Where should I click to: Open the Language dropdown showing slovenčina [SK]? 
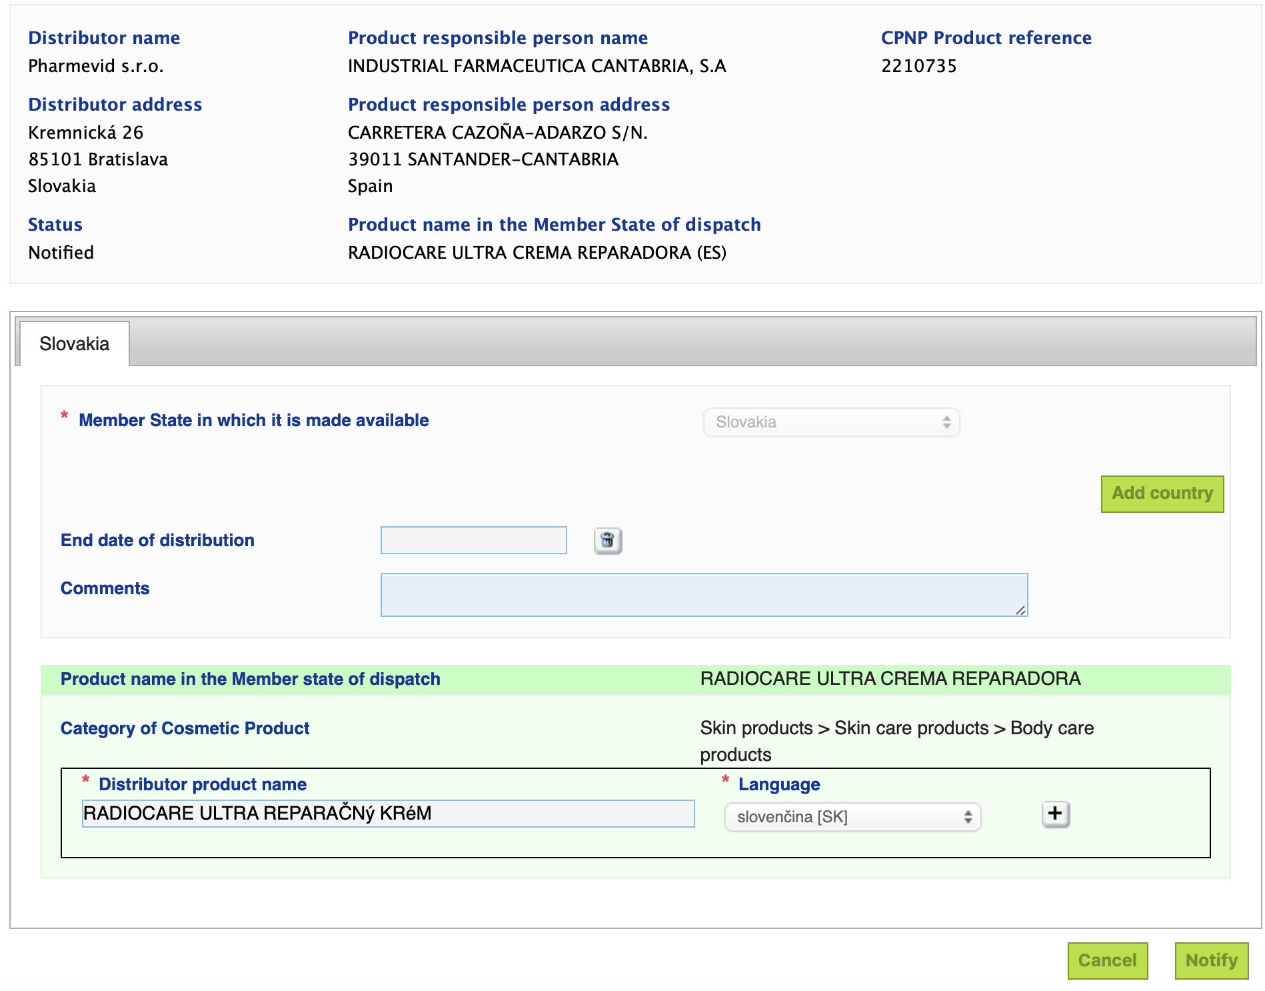coord(852,817)
